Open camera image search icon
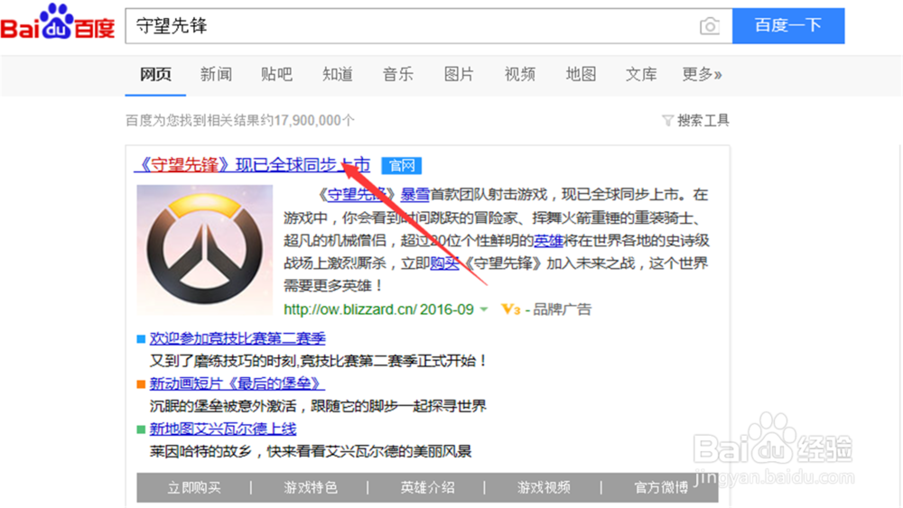 pos(710,26)
